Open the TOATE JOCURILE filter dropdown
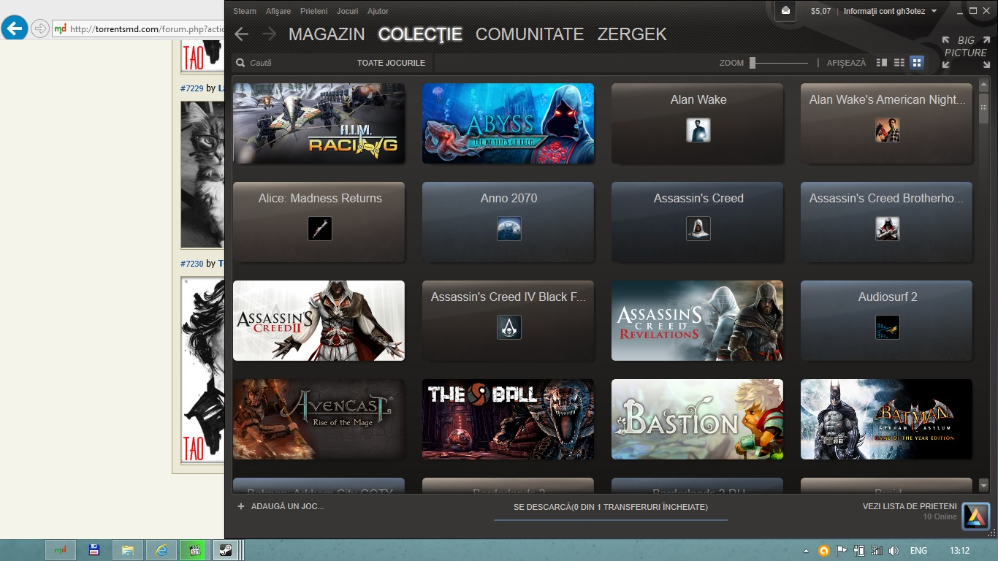Screen dimensions: 998x561 tap(391, 63)
